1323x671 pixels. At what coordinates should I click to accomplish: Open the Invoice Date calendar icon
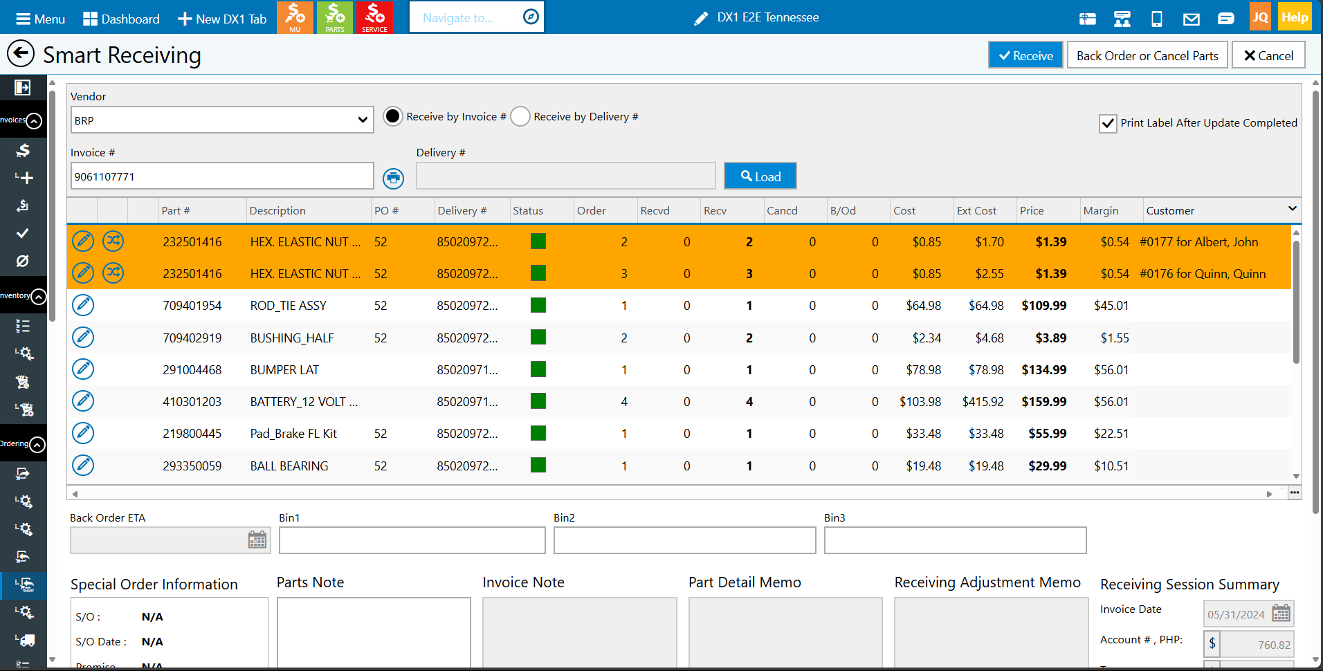(x=1281, y=614)
